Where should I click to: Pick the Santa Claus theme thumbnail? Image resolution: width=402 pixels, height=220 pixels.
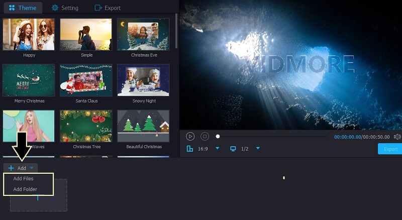[x=86, y=80]
